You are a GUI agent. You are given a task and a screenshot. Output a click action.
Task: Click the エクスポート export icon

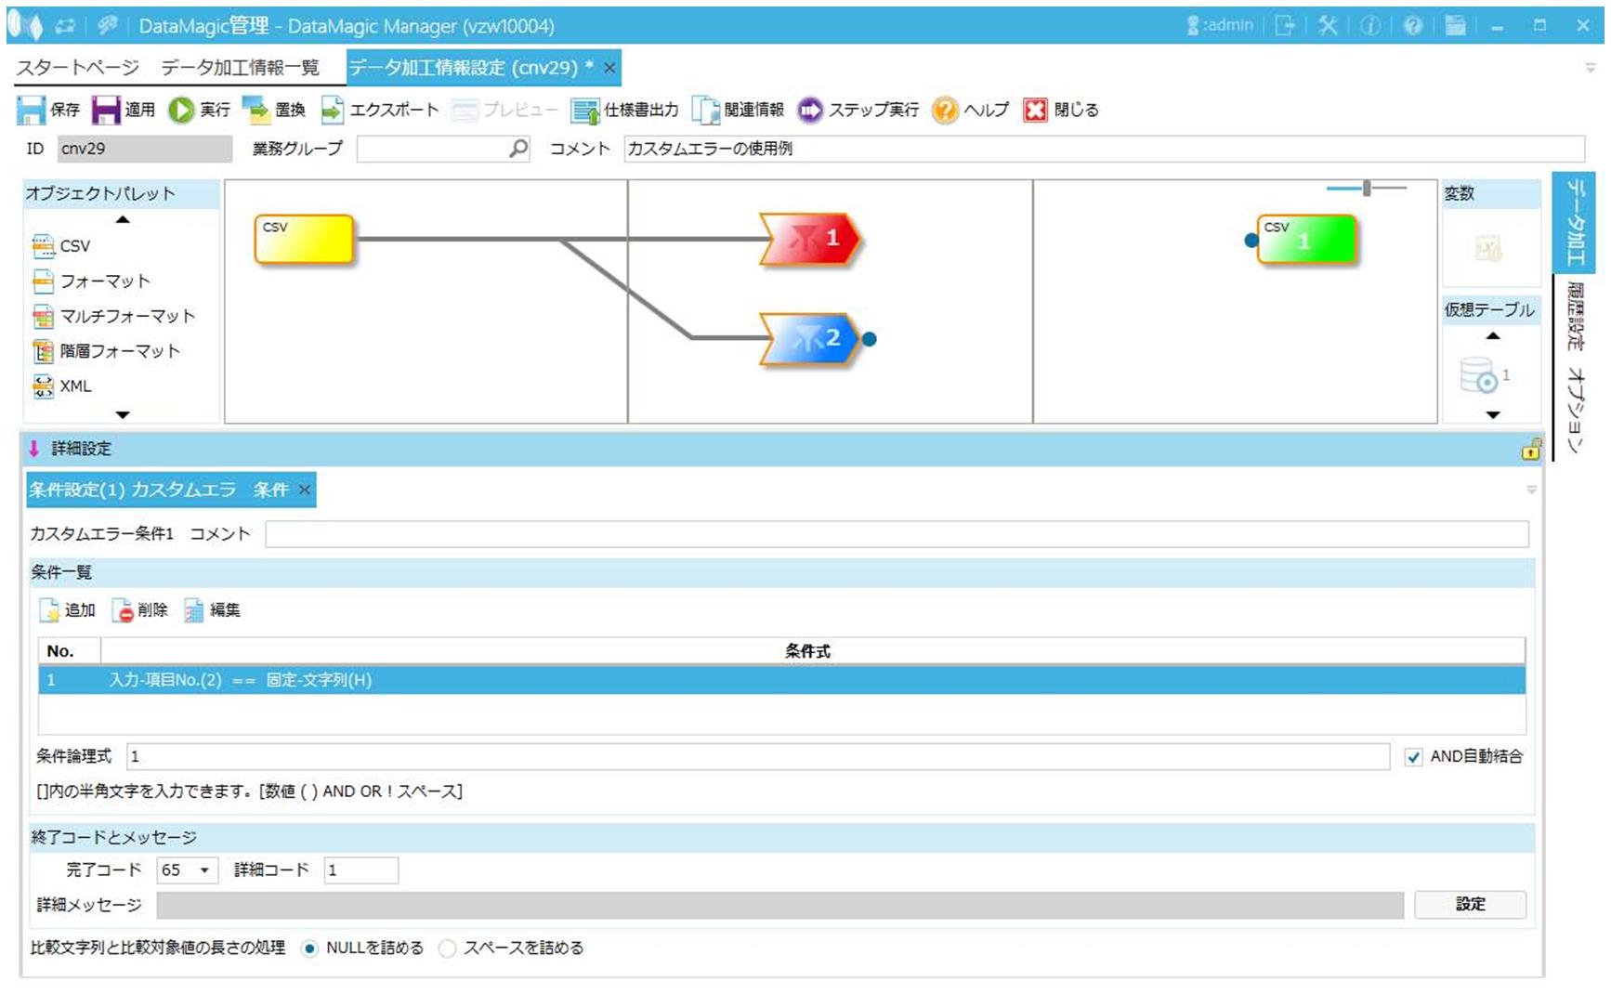pyautogui.click(x=332, y=111)
